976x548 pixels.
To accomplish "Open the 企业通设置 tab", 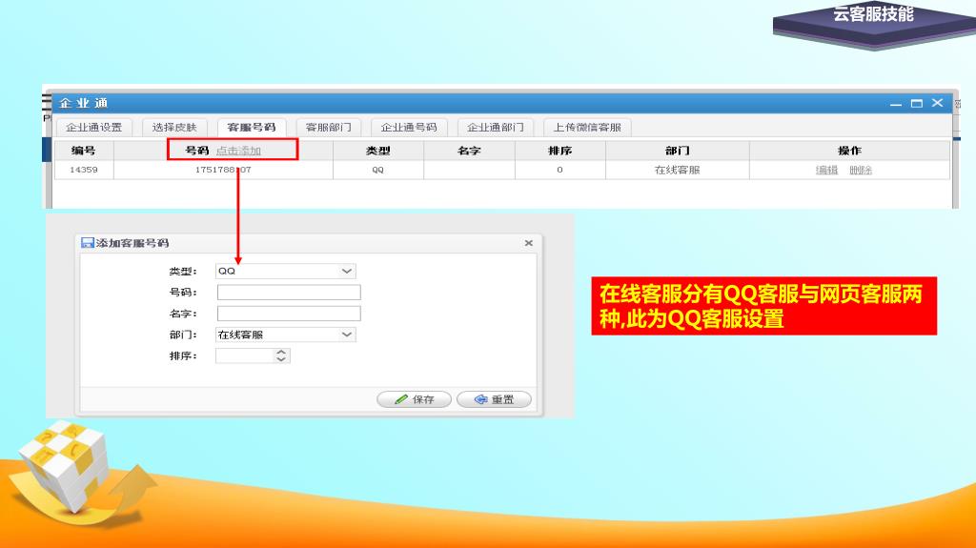I will pyautogui.click(x=94, y=127).
